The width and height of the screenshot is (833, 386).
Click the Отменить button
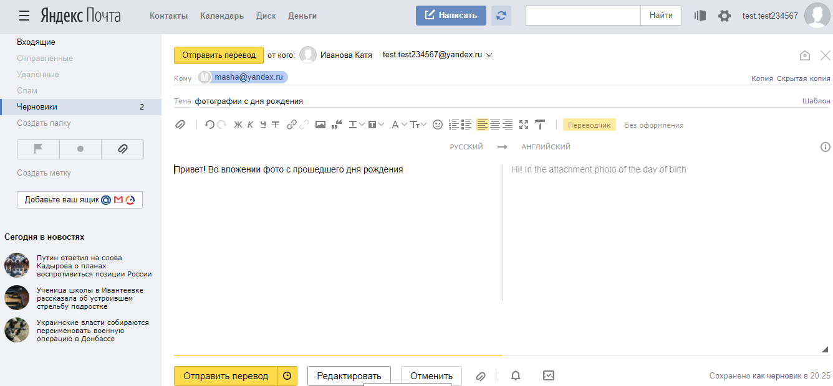431,376
